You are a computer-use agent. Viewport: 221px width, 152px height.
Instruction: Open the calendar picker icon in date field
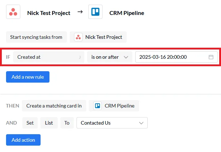[x=211, y=57]
